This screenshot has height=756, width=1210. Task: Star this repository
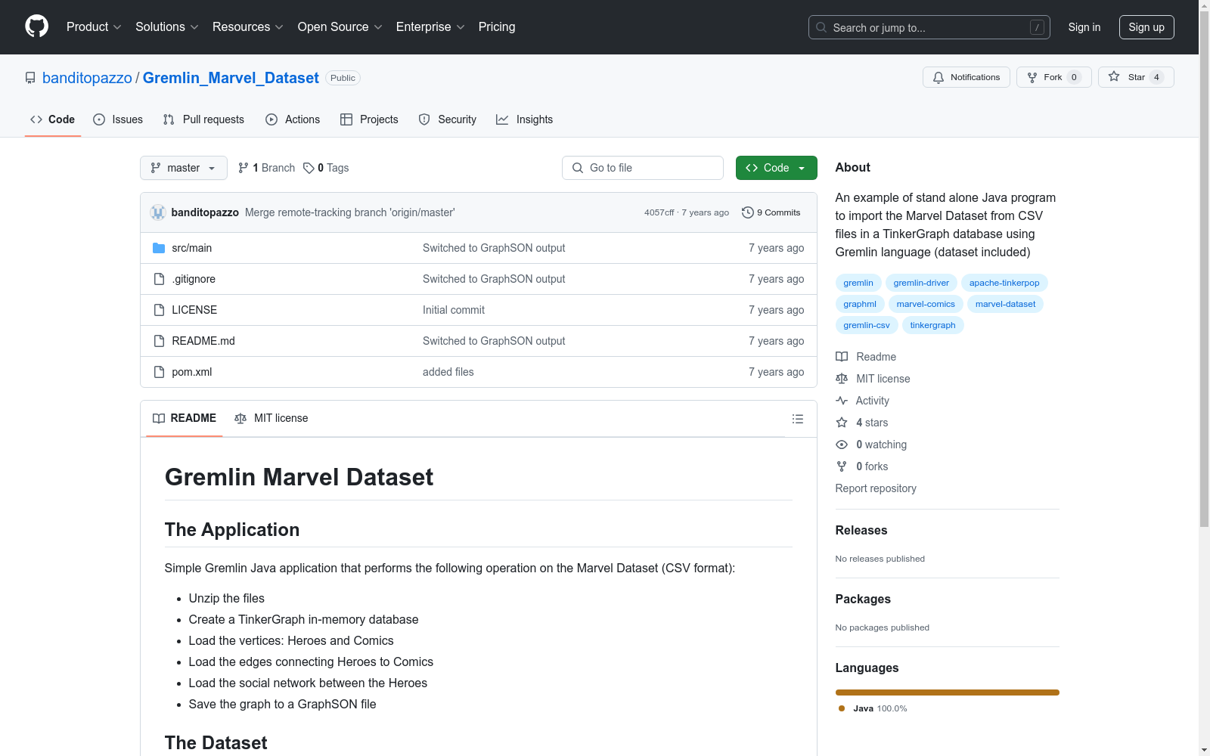(1136, 77)
